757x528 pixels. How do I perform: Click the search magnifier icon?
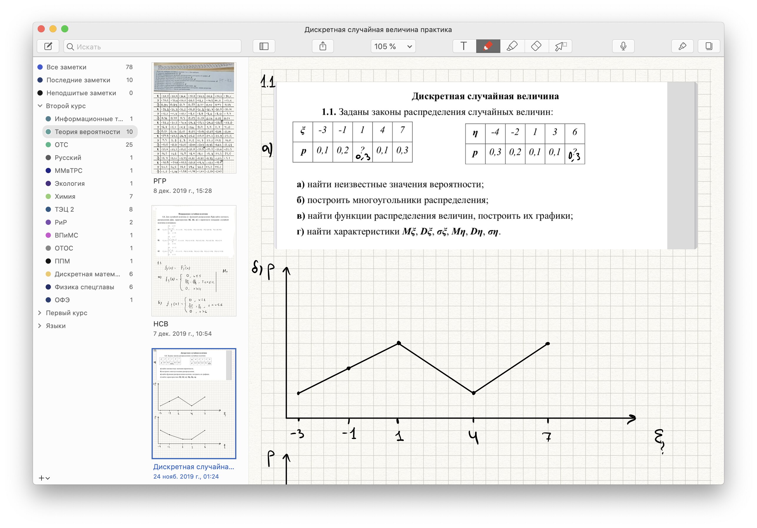pyautogui.click(x=70, y=47)
